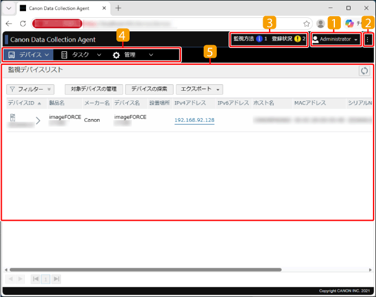
Task: Go to next page with right arrow
Action: (x=20, y=279)
